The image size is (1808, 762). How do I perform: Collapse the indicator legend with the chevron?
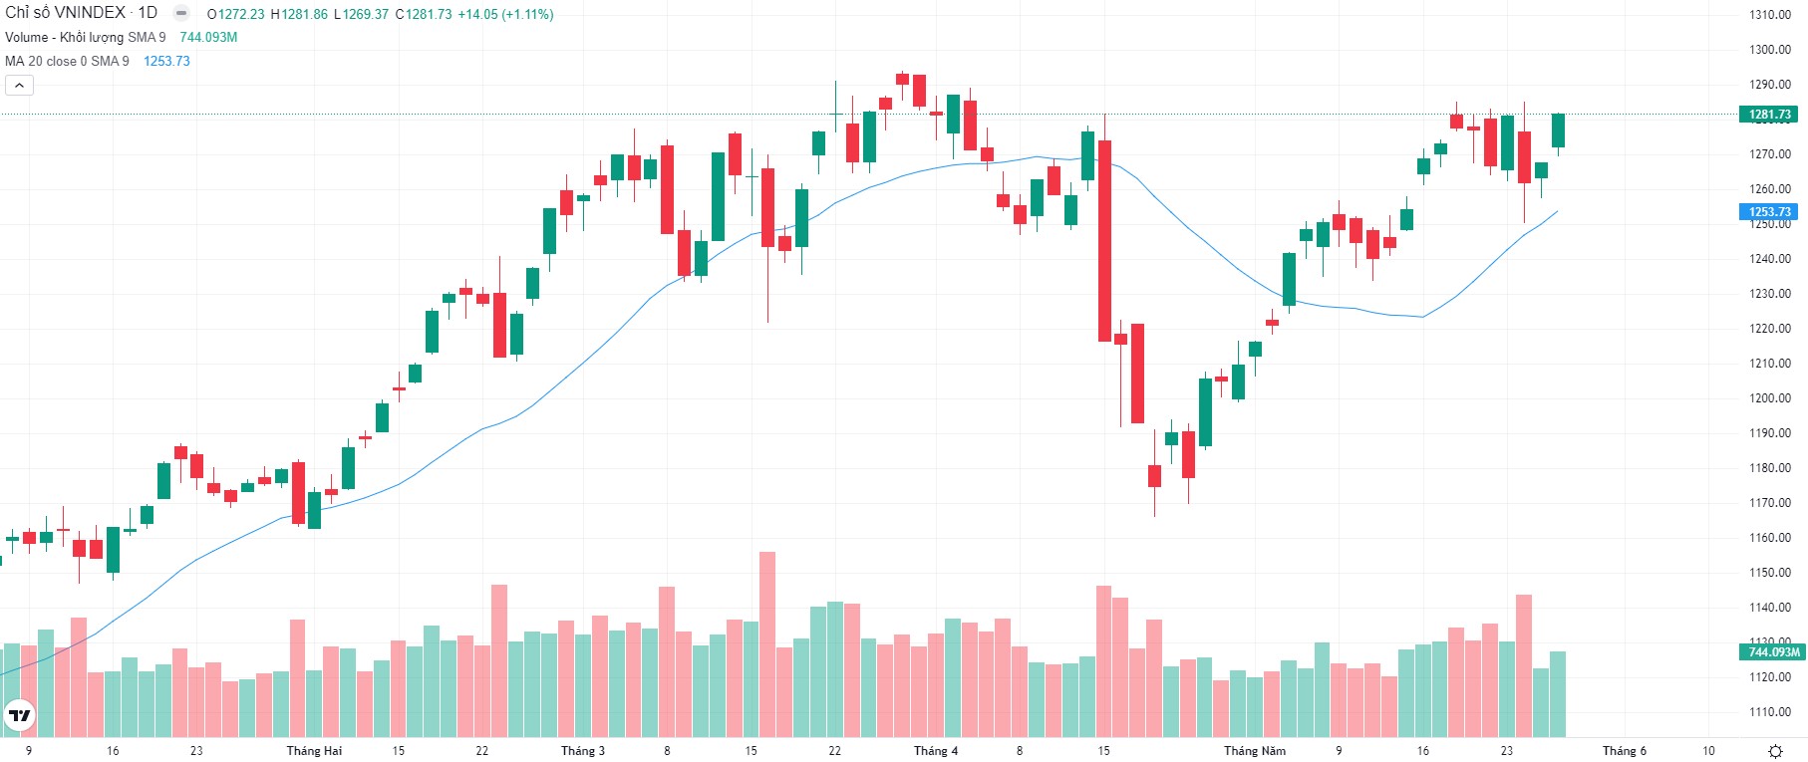[19, 86]
